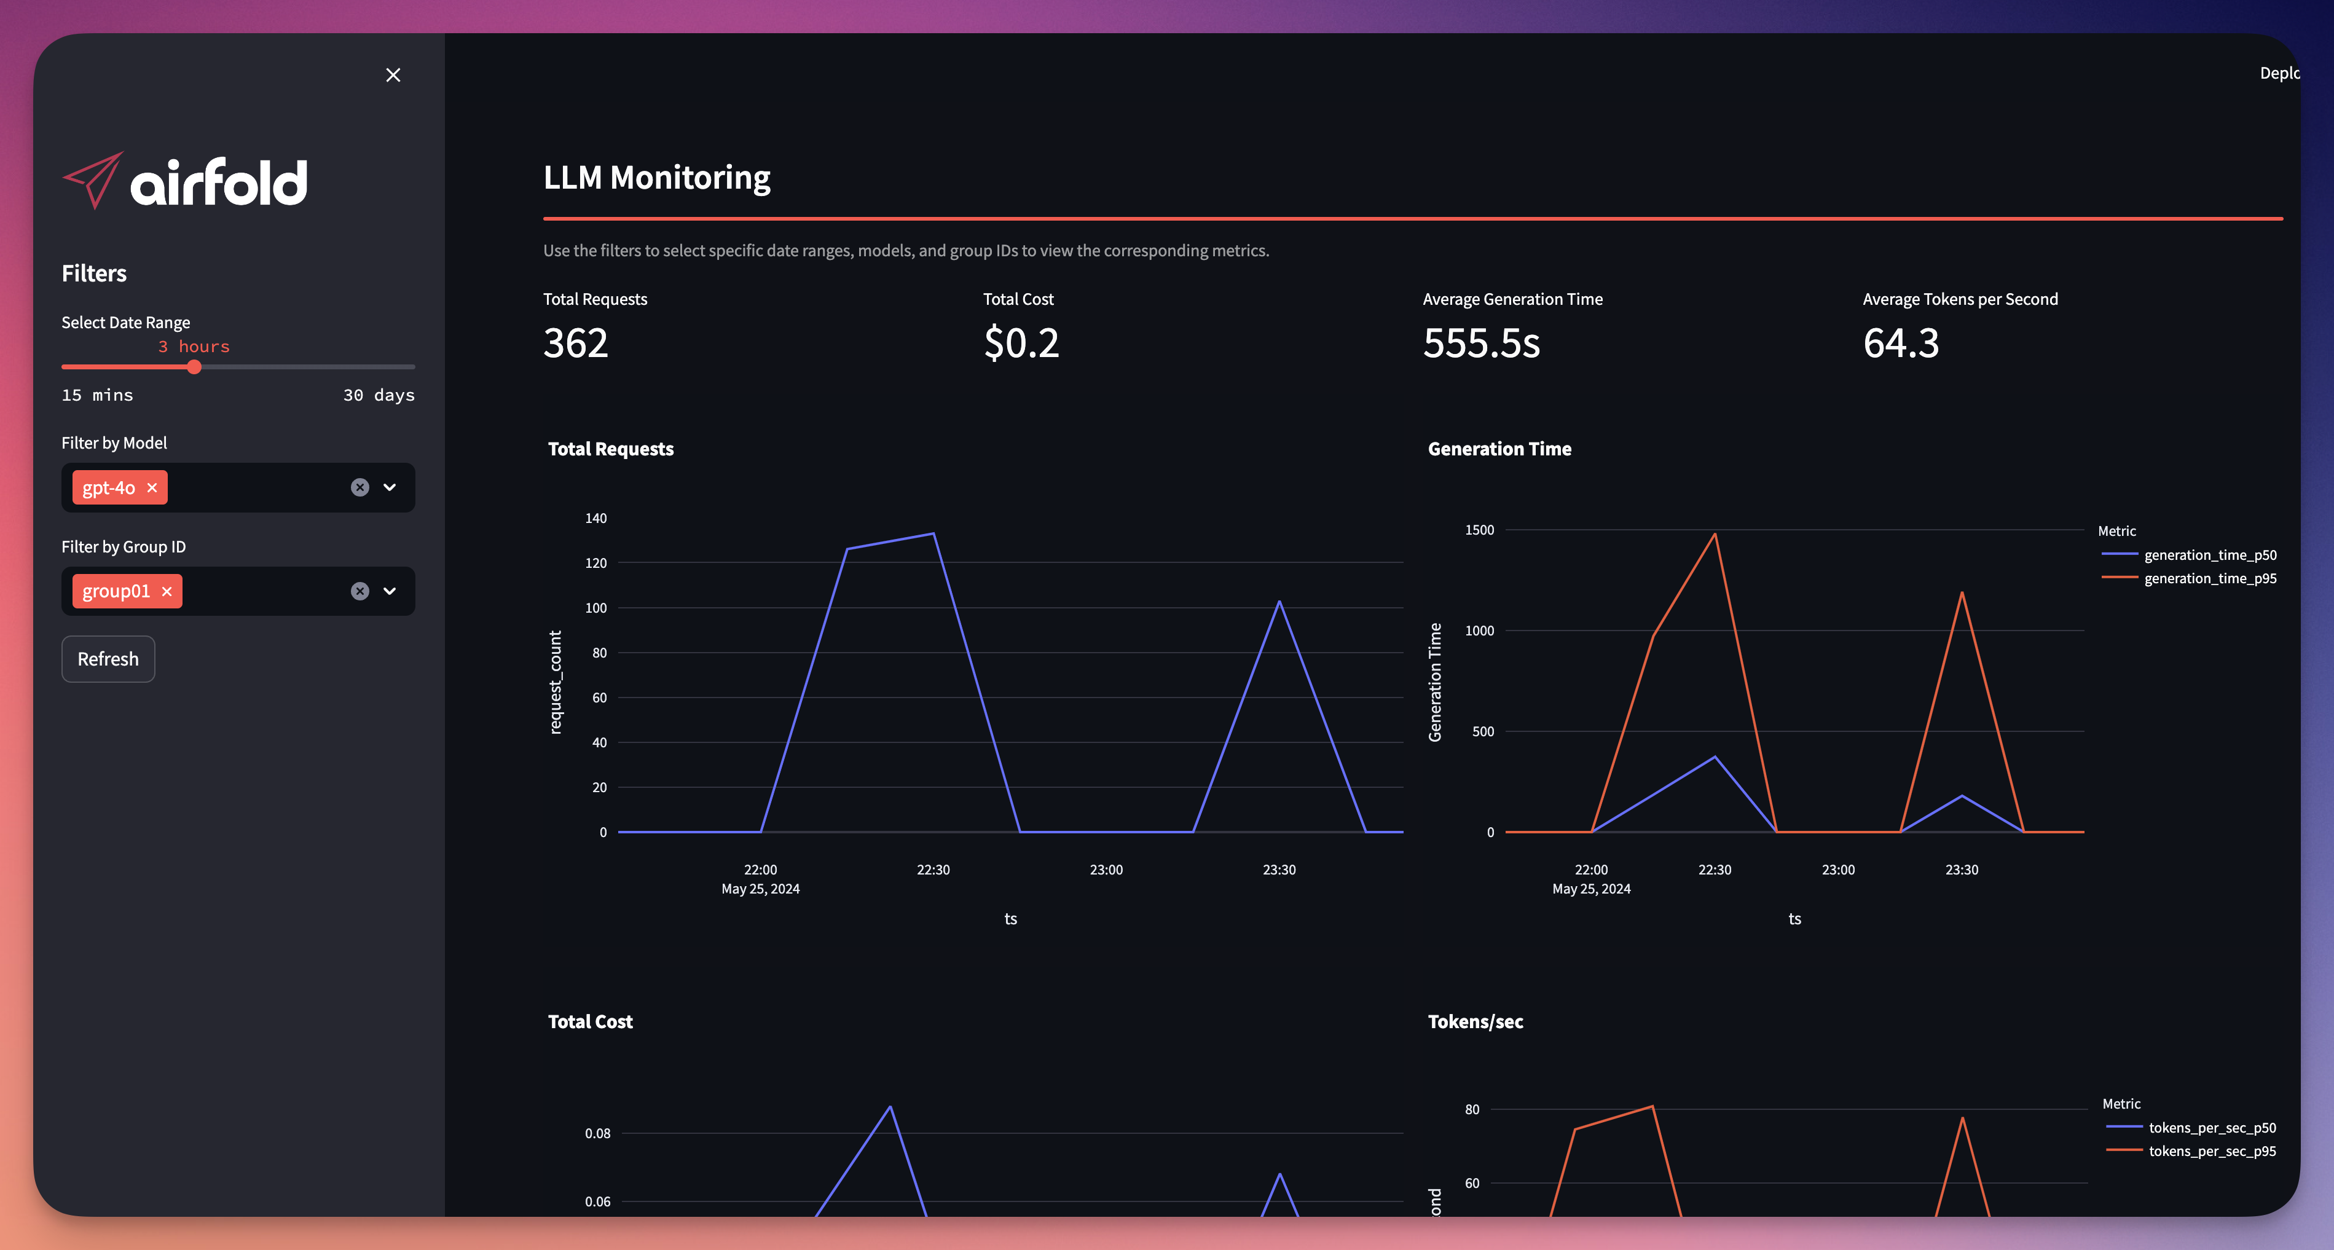This screenshot has height=1250, width=2334.
Task: Click the Select Date Range label
Action: [x=126, y=323]
